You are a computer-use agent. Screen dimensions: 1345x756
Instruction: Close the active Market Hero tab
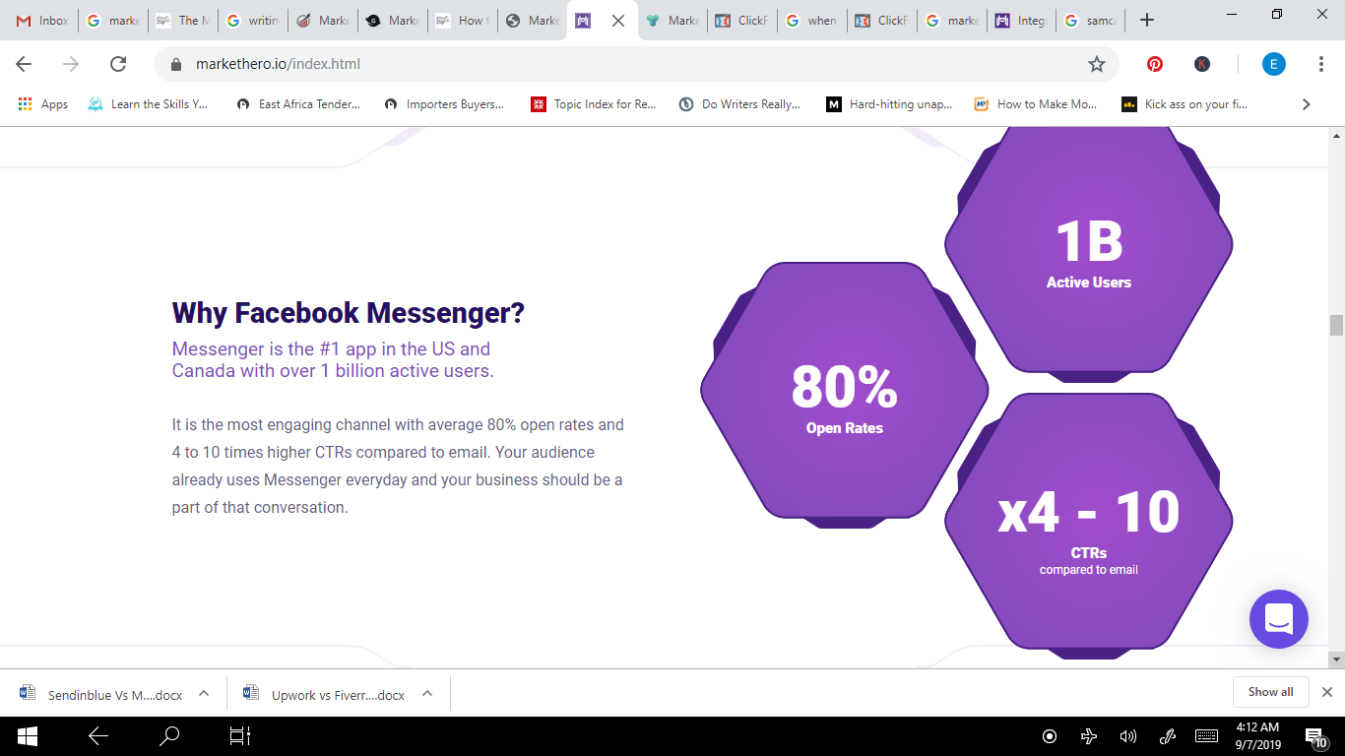618,21
